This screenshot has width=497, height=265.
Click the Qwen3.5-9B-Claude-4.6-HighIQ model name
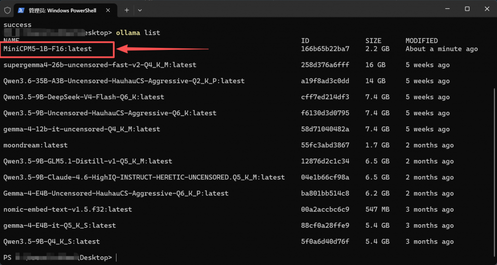pos(144,177)
